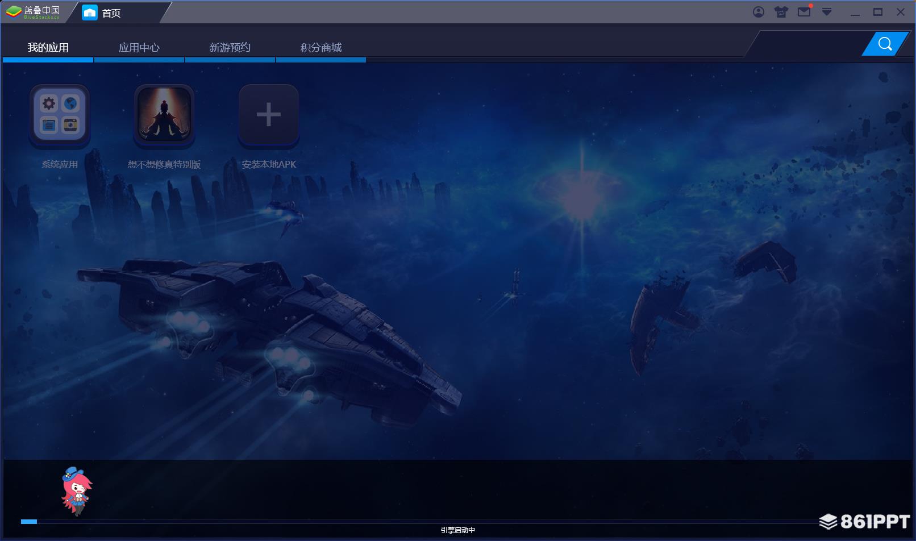The height and width of the screenshot is (541, 916).
Task: Open the search button
Action: click(885, 44)
